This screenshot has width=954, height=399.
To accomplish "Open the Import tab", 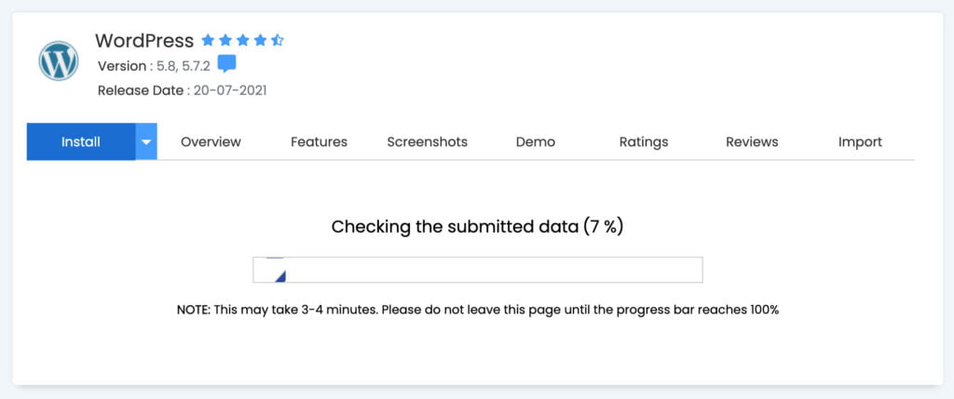I will tap(860, 141).
